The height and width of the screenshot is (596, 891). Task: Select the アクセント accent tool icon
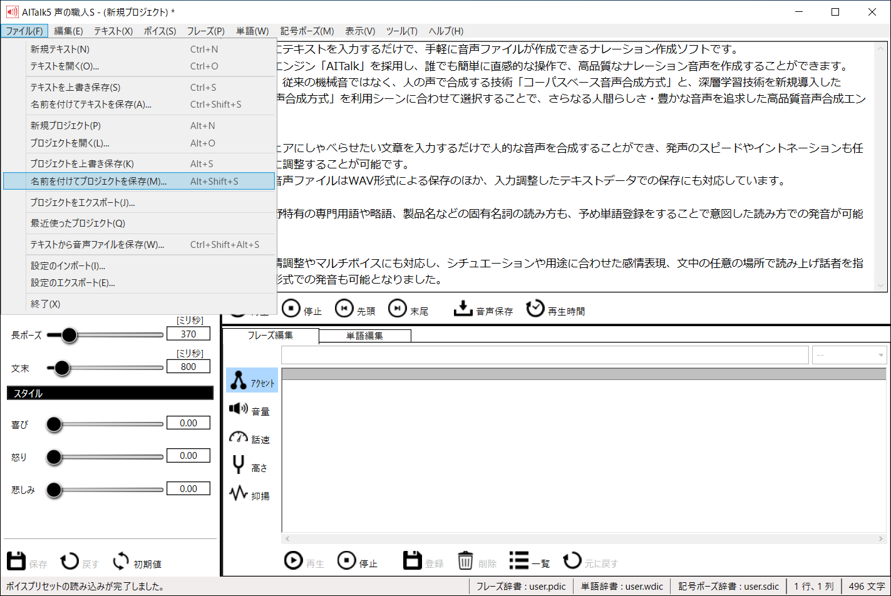pos(239,381)
